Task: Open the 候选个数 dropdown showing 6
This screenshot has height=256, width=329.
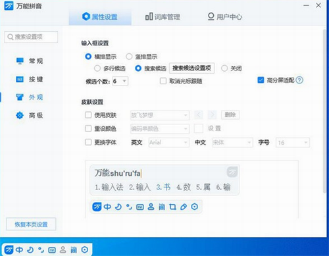Action: 120,81
